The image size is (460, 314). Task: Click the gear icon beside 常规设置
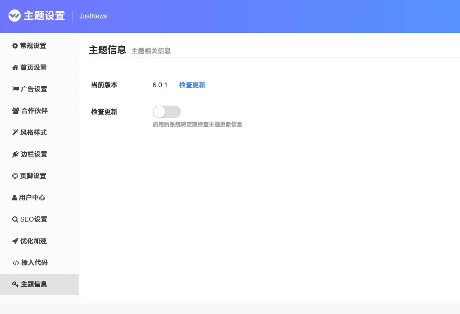click(15, 45)
